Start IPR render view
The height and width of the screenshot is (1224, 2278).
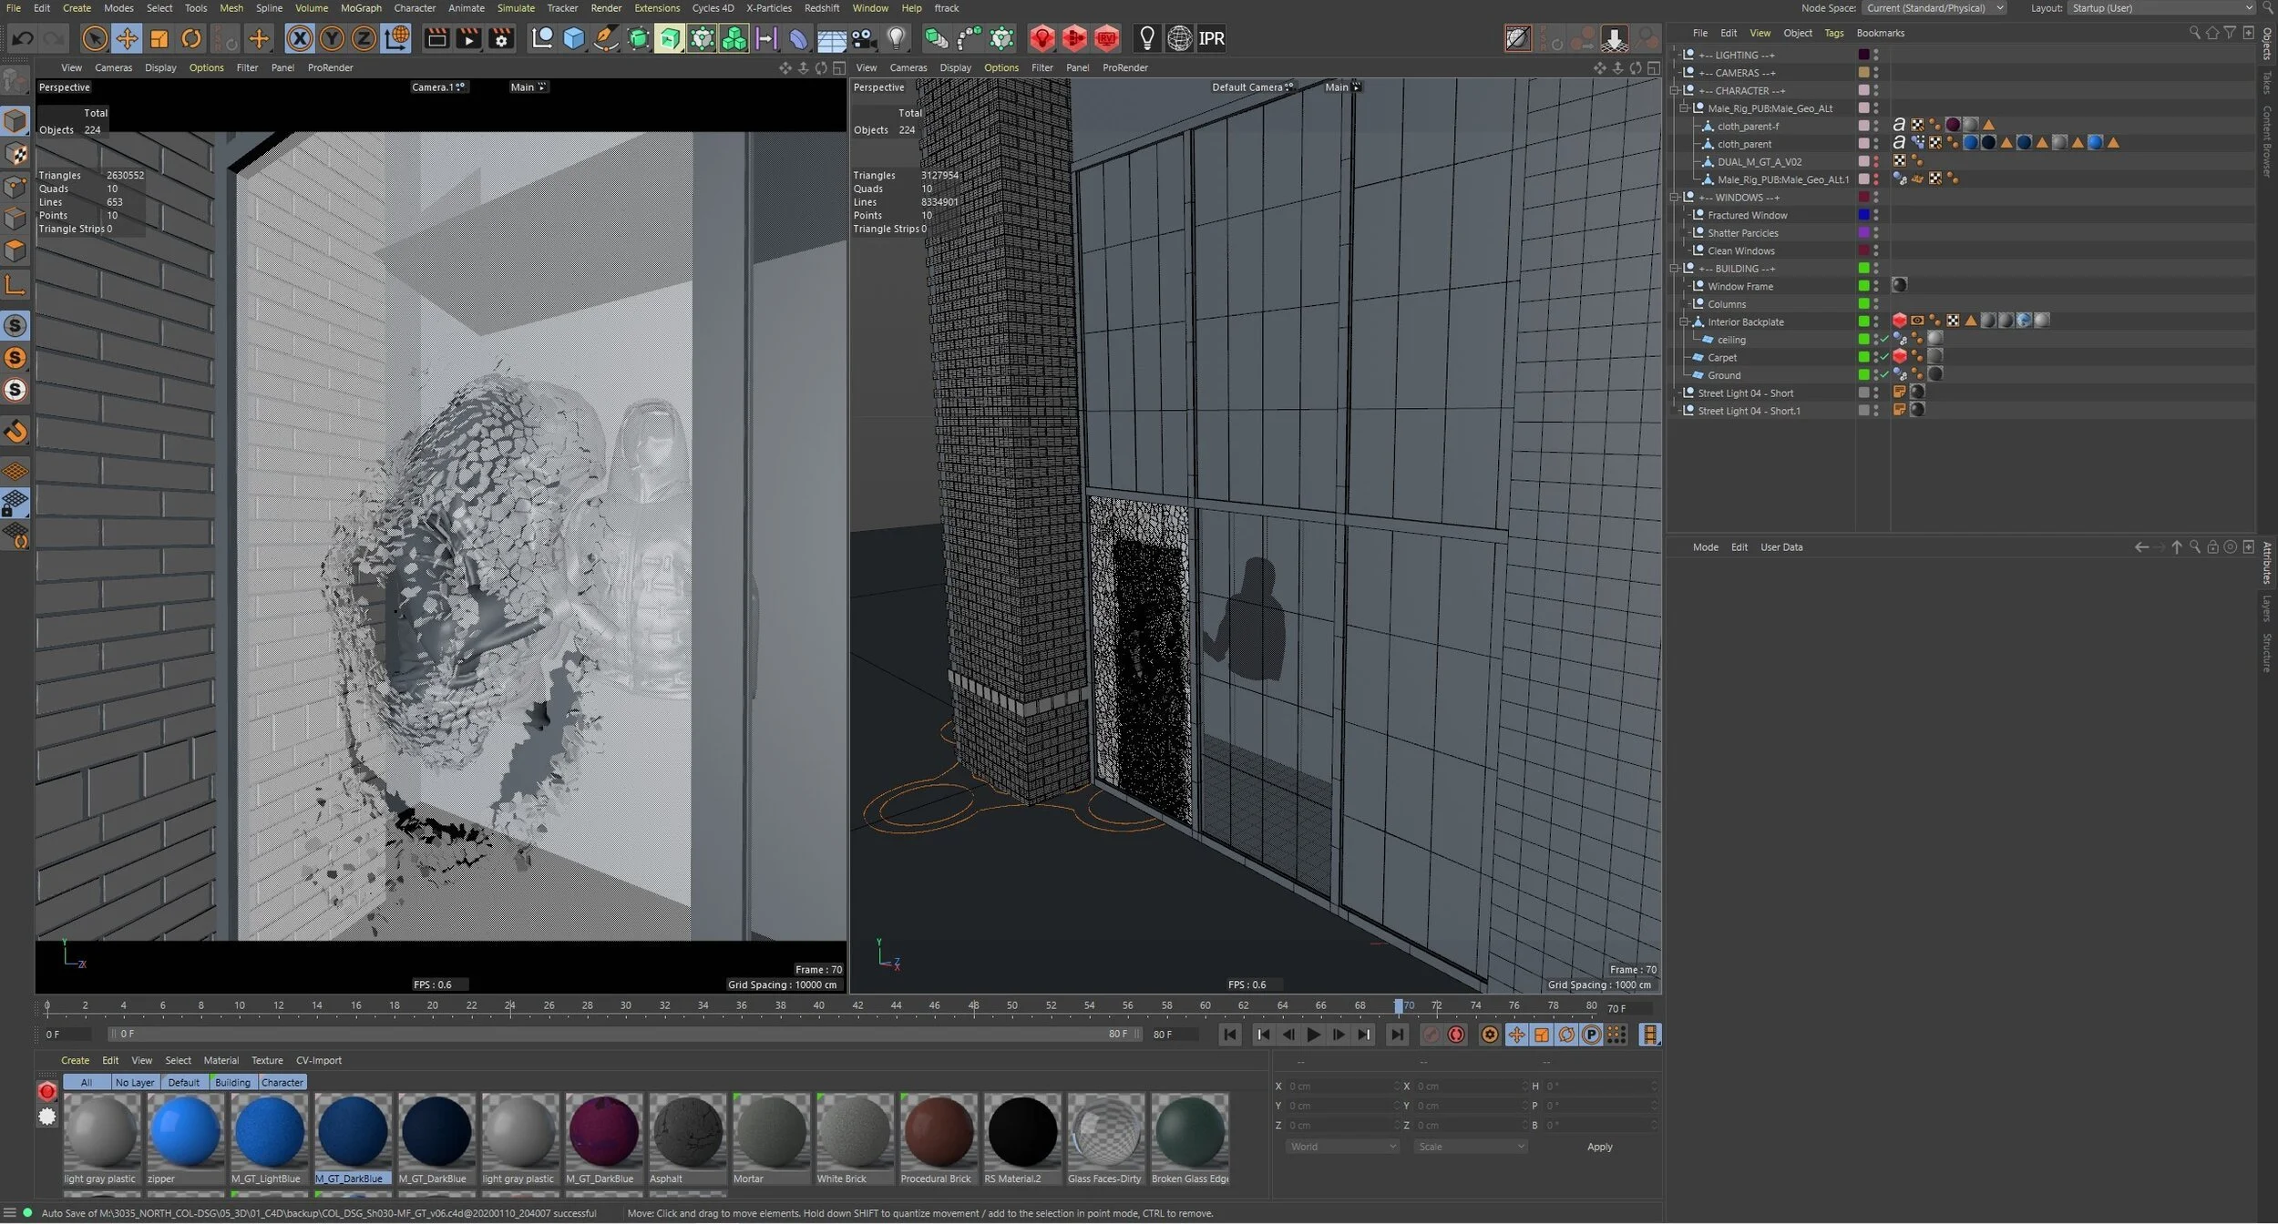pos(1211,38)
